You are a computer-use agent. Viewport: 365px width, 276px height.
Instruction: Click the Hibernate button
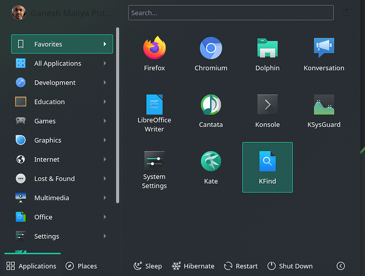tap(193, 266)
